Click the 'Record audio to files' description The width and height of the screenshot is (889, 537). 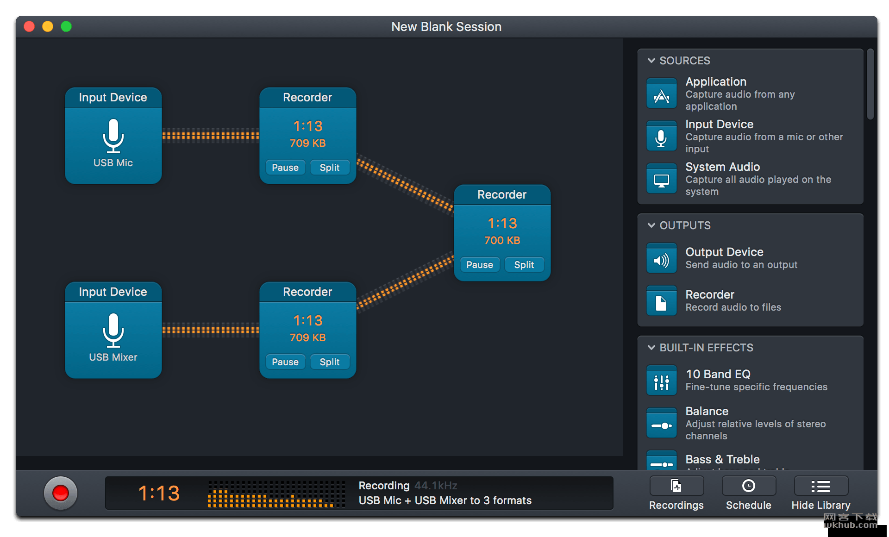[733, 308]
